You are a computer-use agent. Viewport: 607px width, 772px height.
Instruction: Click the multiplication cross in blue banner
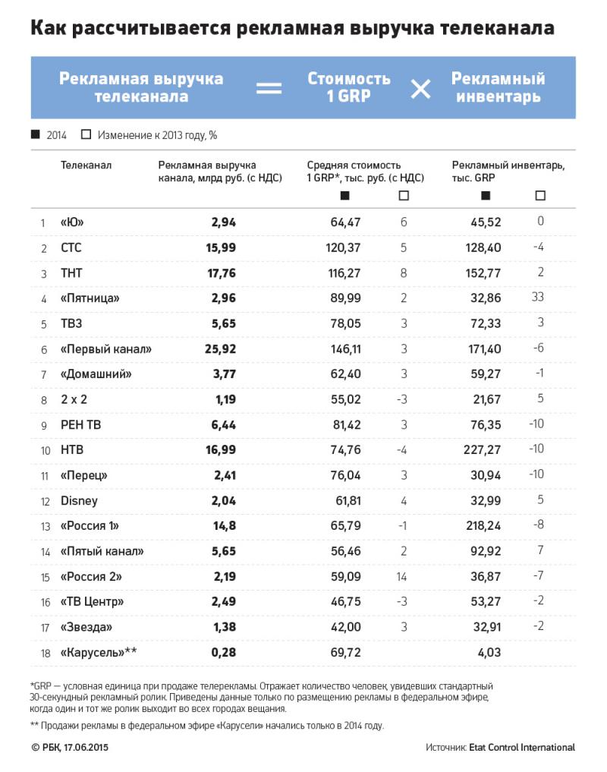[420, 89]
